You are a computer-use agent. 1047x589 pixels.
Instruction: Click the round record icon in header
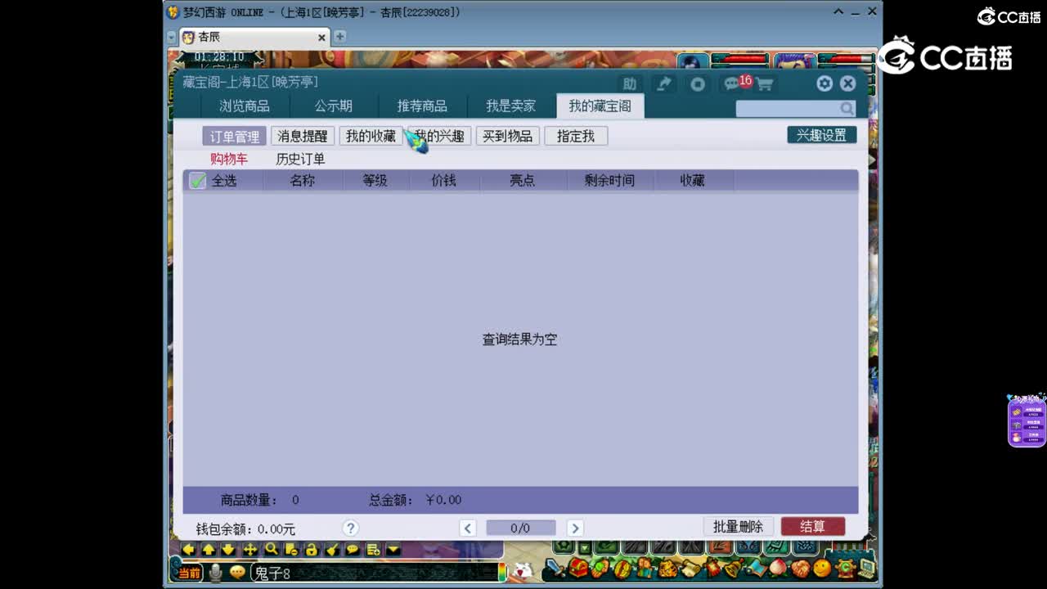pos(698,84)
